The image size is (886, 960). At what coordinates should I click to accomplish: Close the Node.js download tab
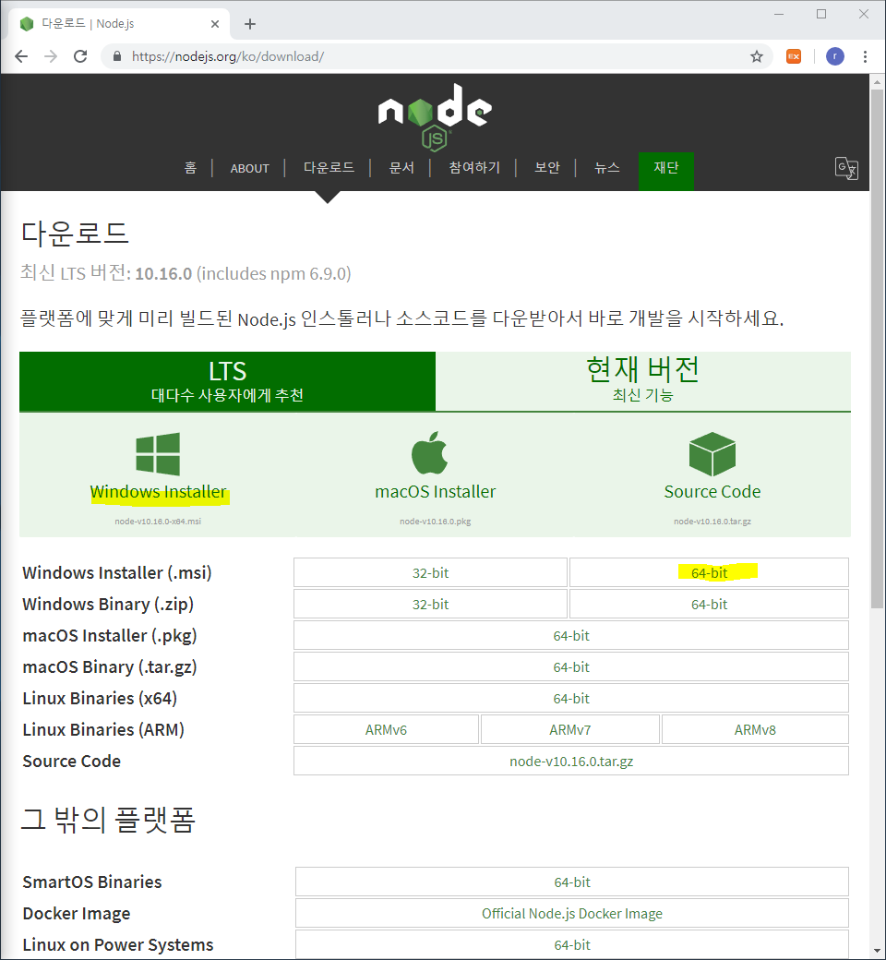pos(215,24)
